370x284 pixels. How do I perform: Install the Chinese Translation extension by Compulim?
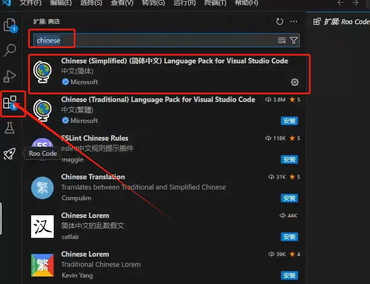pyautogui.click(x=289, y=198)
